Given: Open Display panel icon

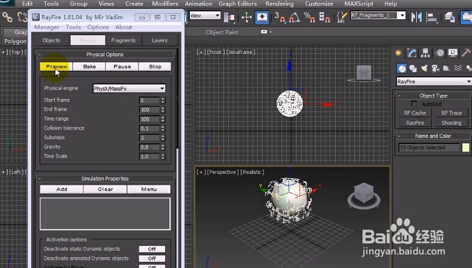Looking at the screenshot, I should 453,53.
